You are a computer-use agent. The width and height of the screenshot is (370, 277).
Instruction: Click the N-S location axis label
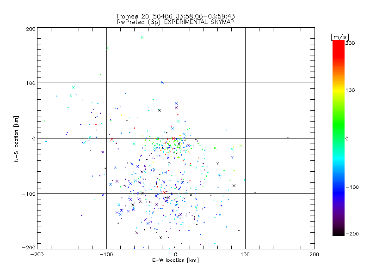(17, 138)
